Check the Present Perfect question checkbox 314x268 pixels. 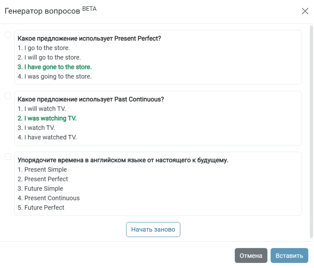[x=8, y=35]
